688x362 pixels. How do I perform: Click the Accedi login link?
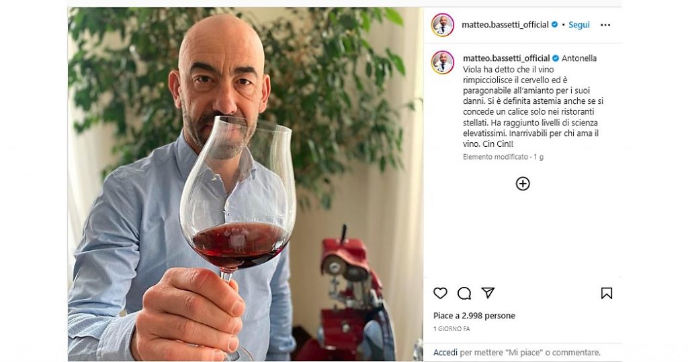pyautogui.click(x=445, y=352)
